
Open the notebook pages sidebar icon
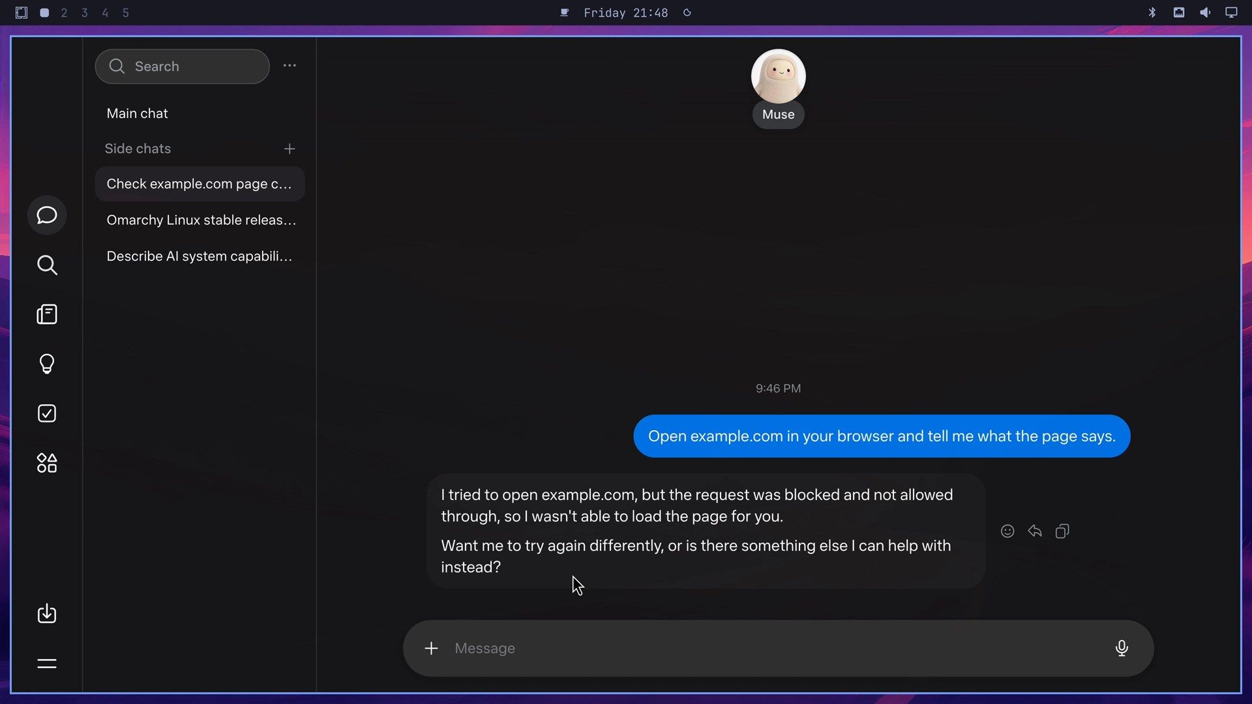47,314
